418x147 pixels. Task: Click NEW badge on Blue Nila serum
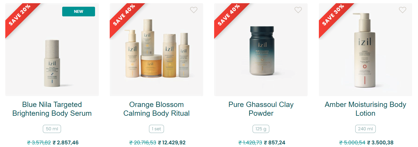pyautogui.click(x=79, y=11)
